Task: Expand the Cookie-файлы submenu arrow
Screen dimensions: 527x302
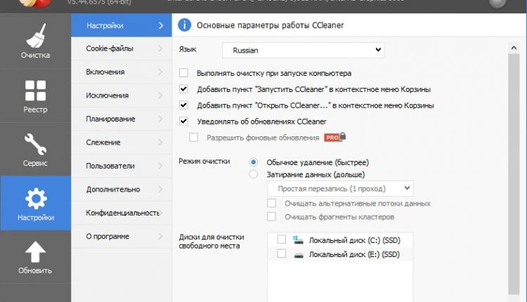Action: pyautogui.click(x=161, y=48)
